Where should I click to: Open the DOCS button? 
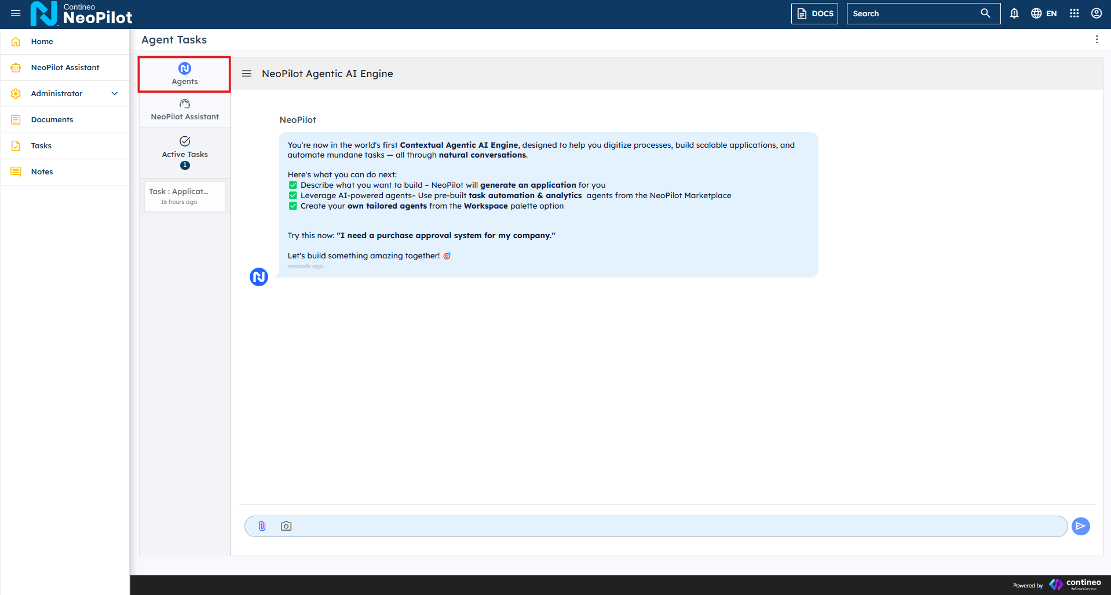tap(815, 13)
